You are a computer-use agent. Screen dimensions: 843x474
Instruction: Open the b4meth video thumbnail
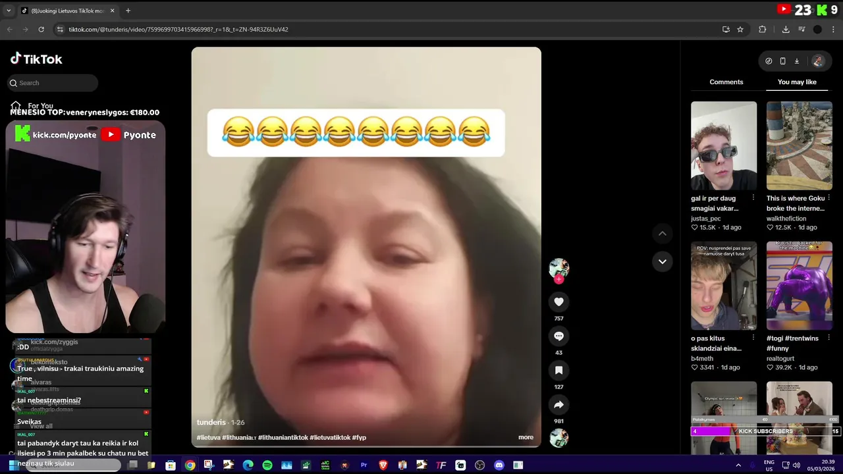(x=724, y=286)
